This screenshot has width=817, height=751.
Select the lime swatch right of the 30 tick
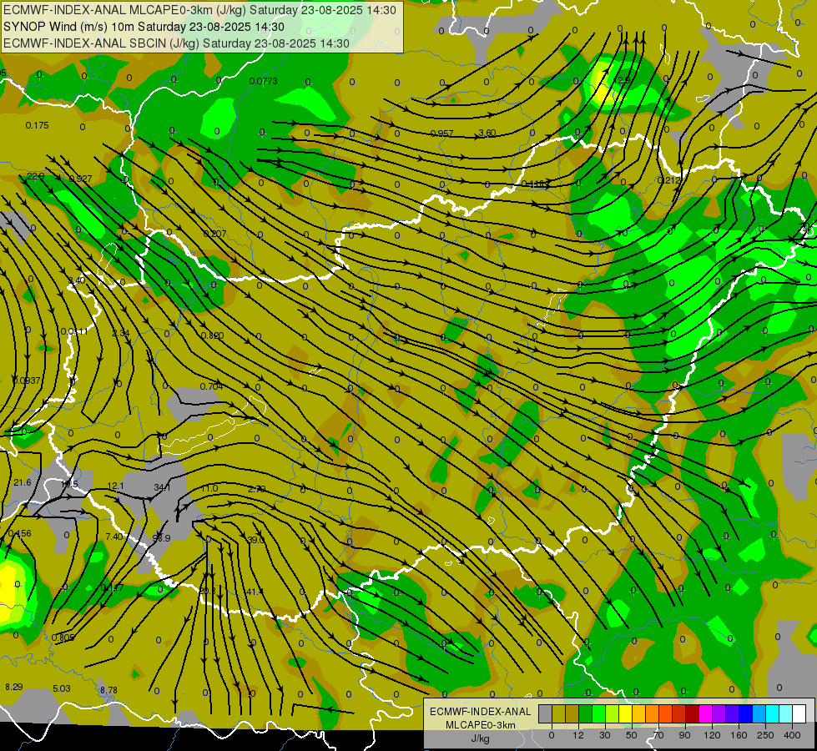coord(613,714)
